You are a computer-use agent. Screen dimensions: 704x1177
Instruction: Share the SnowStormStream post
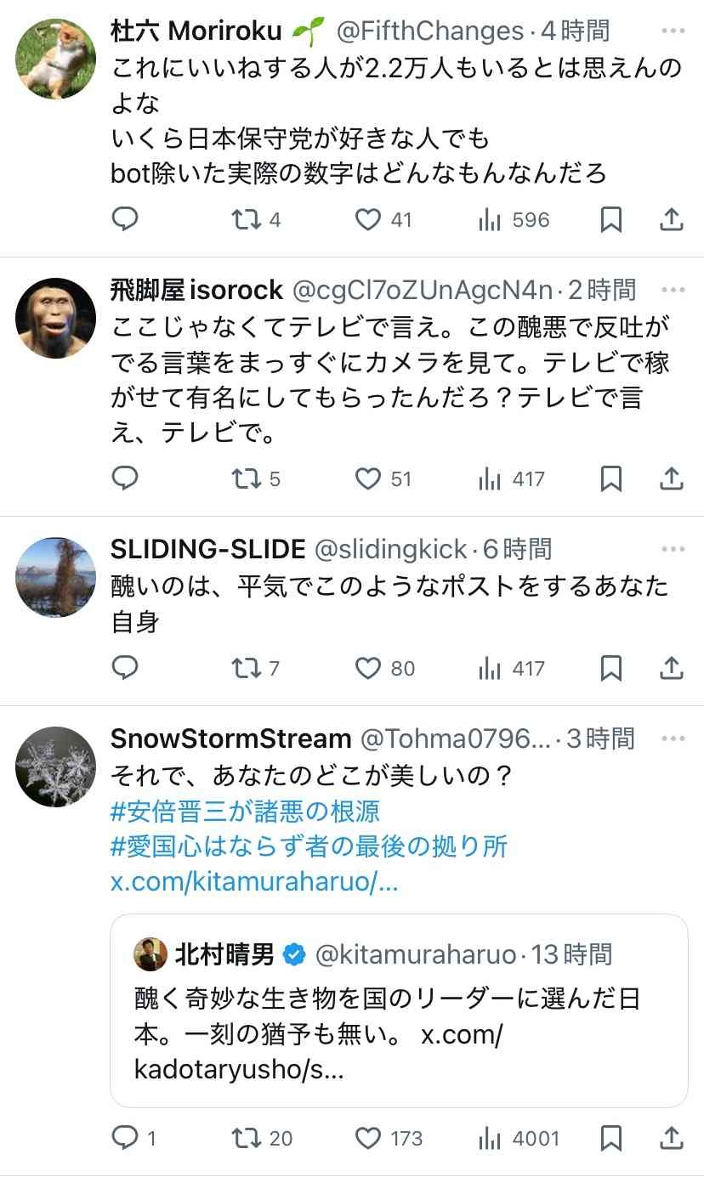(x=672, y=1138)
